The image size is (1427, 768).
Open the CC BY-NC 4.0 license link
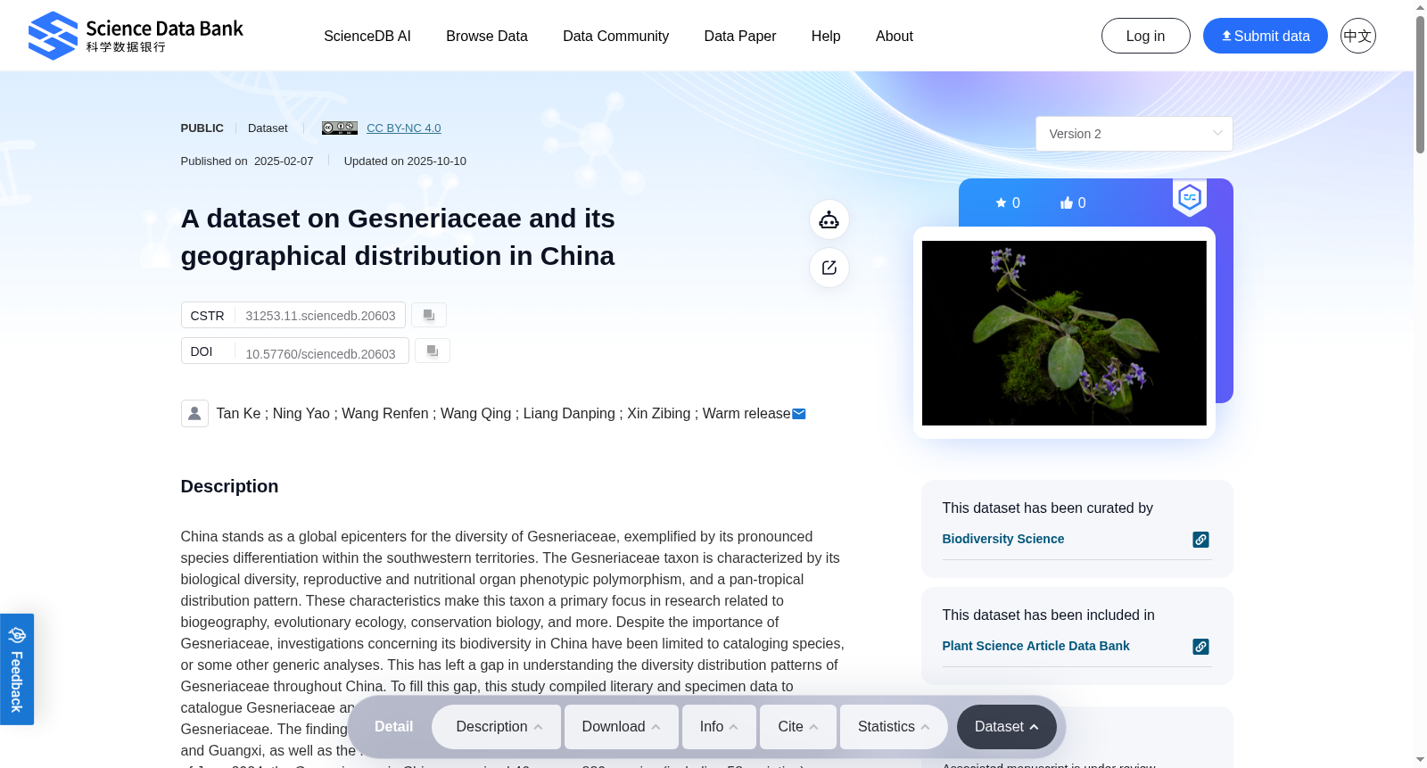[x=404, y=128]
